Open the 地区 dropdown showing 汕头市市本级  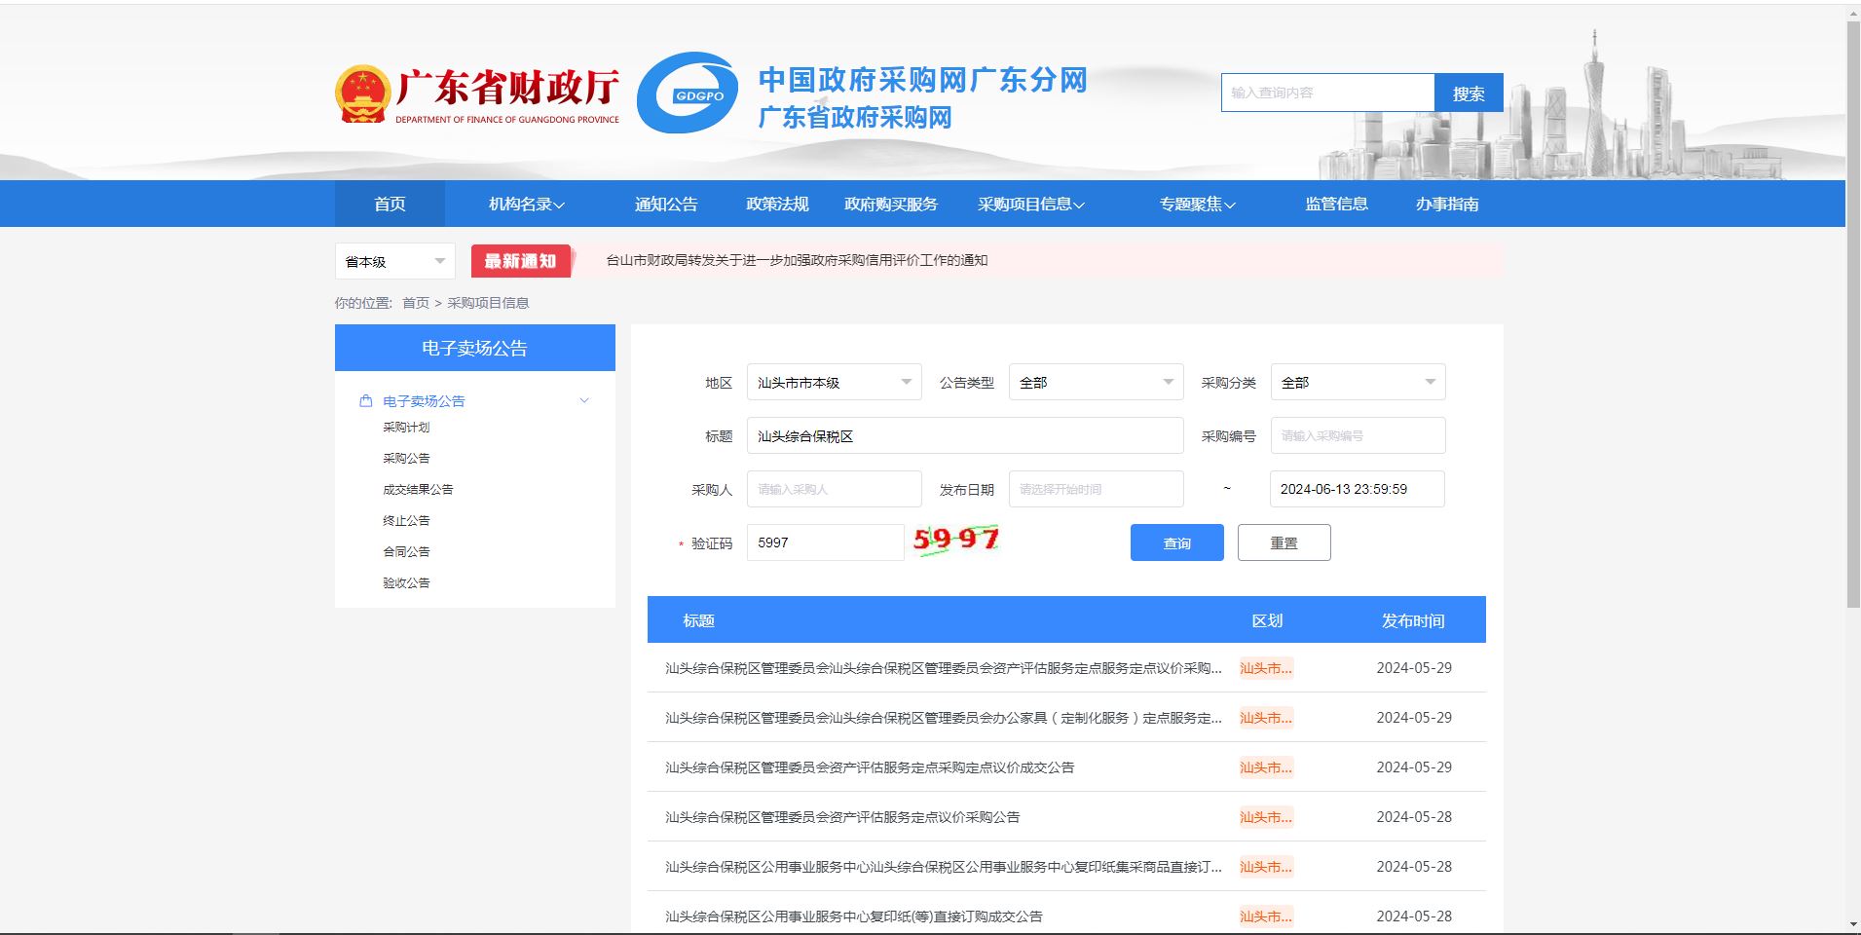[834, 383]
